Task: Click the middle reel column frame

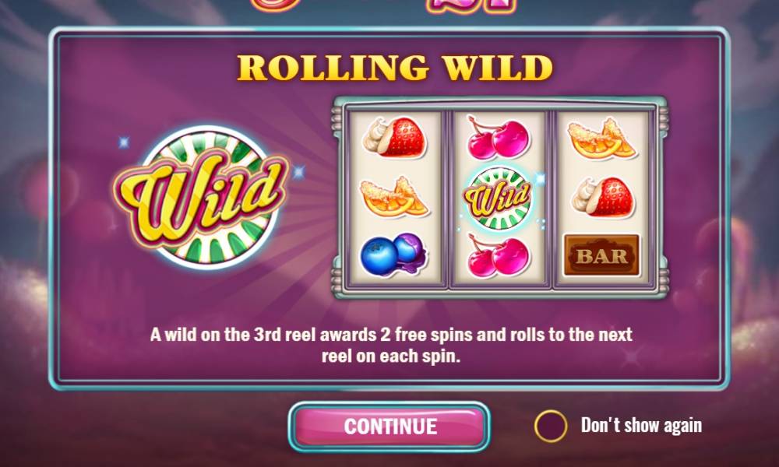Action: tap(499, 198)
